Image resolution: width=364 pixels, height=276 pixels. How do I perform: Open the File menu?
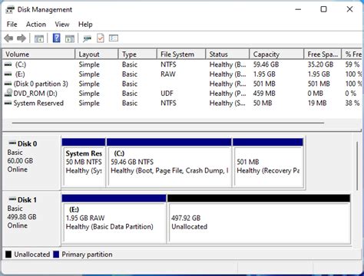(x=12, y=25)
